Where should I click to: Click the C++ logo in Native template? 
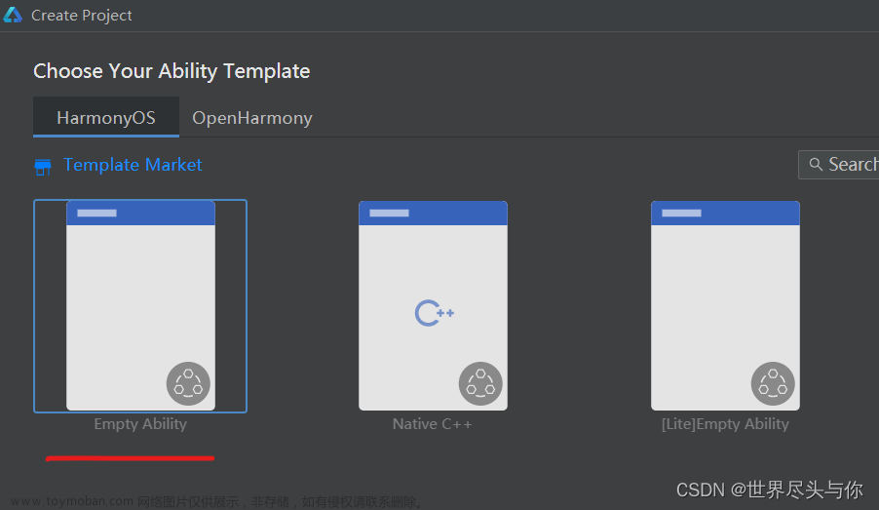(434, 313)
